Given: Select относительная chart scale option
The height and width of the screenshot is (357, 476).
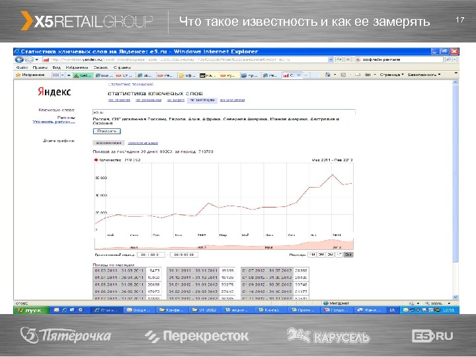Looking at the screenshot, I should 143,143.
